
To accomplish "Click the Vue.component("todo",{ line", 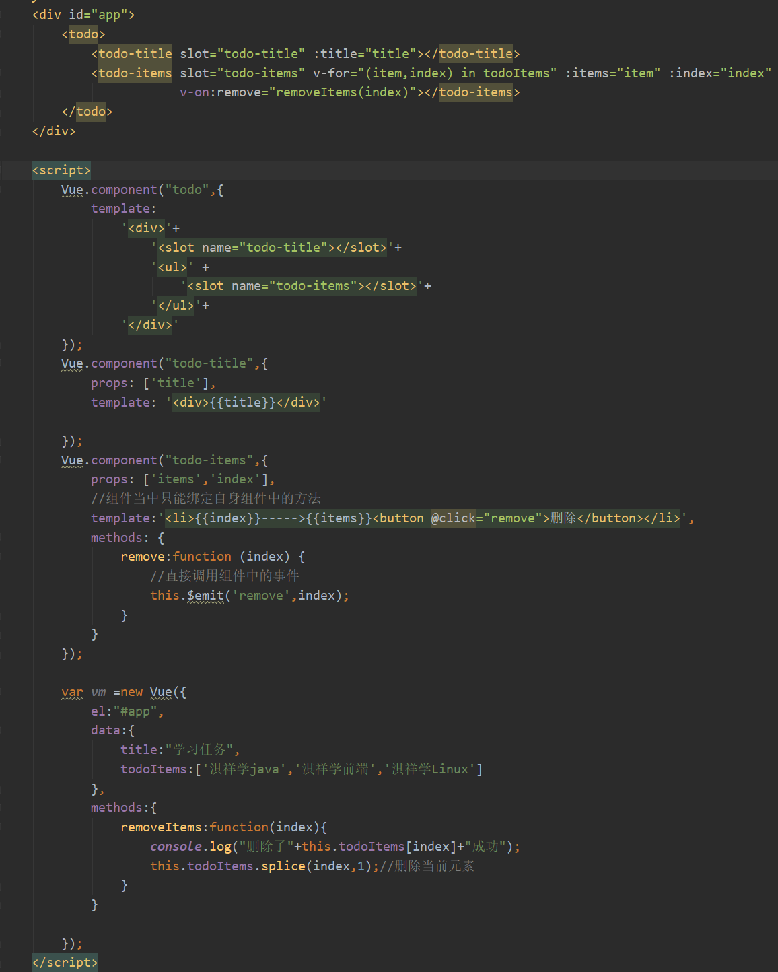I will (x=142, y=190).
